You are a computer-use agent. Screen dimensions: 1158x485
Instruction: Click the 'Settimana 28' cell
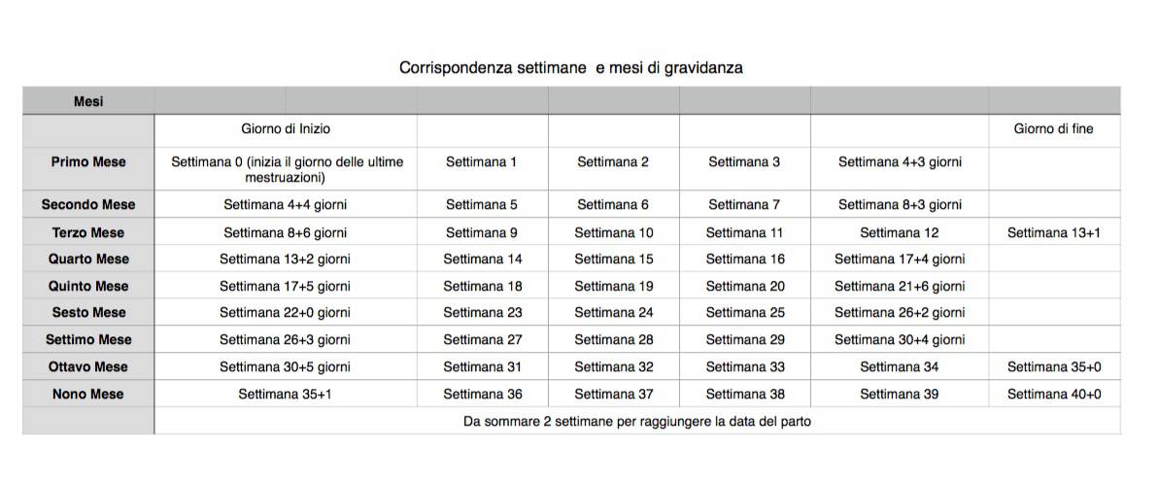tap(613, 340)
